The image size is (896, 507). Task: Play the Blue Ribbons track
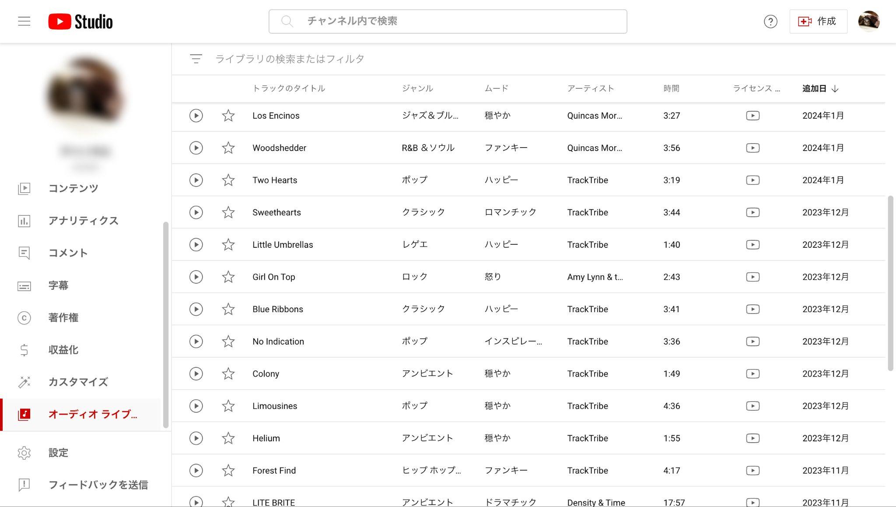coord(196,309)
